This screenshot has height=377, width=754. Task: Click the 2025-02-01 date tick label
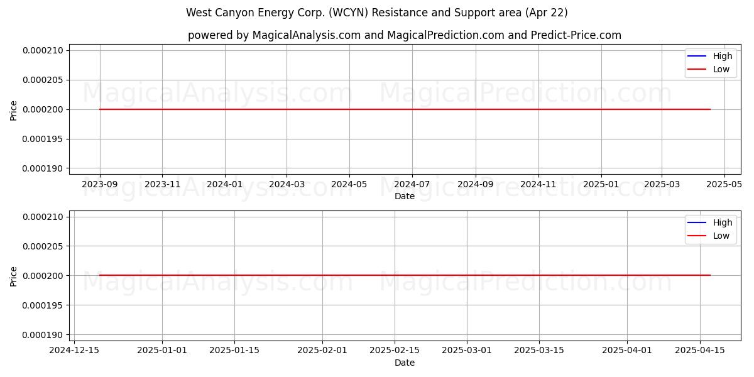[x=322, y=351]
